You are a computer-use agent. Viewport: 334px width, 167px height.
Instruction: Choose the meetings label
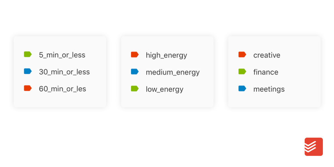pos(269,89)
